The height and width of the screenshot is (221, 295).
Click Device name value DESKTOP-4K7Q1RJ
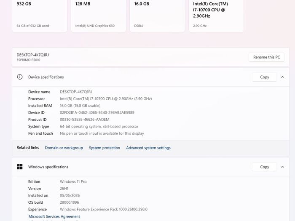[76, 92]
